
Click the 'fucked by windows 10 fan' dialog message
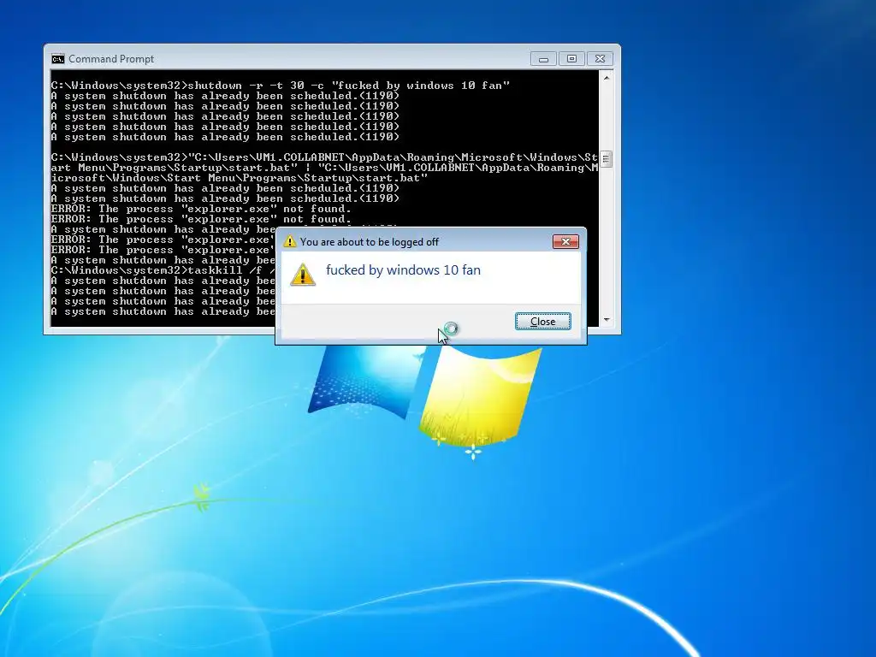pos(404,270)
